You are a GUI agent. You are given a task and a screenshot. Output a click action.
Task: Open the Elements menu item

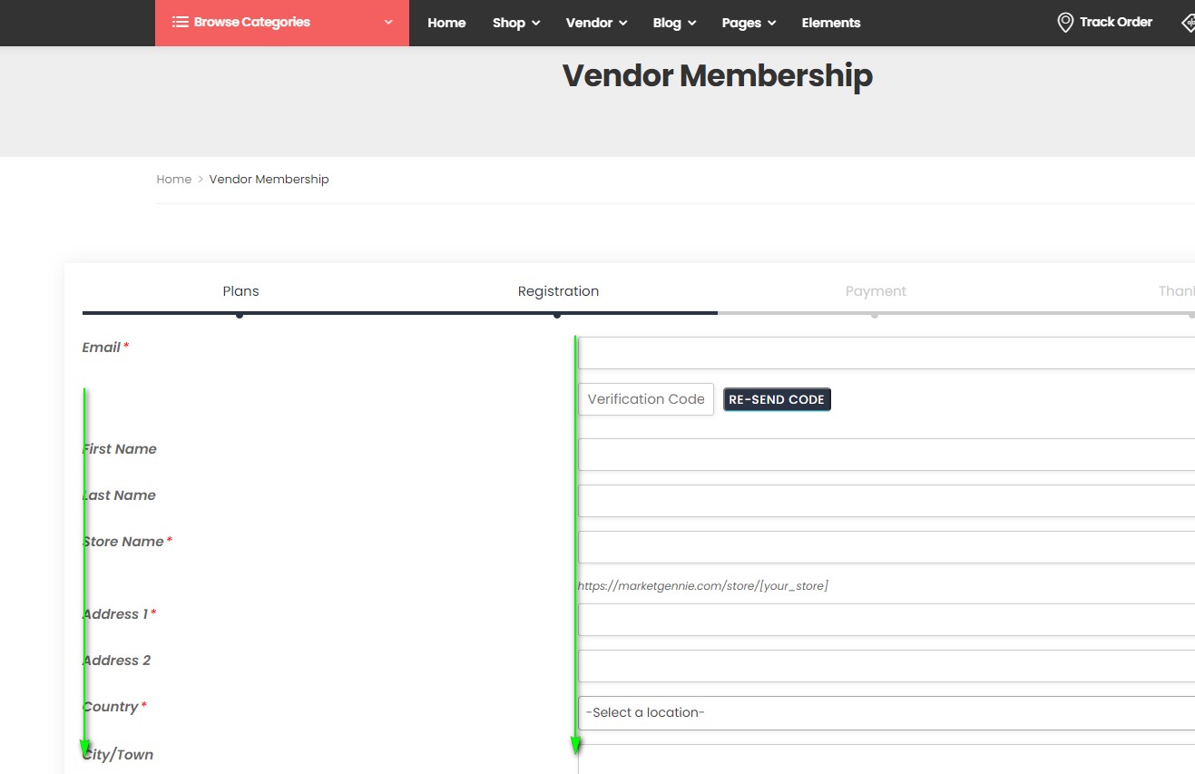tap(831, 23)
